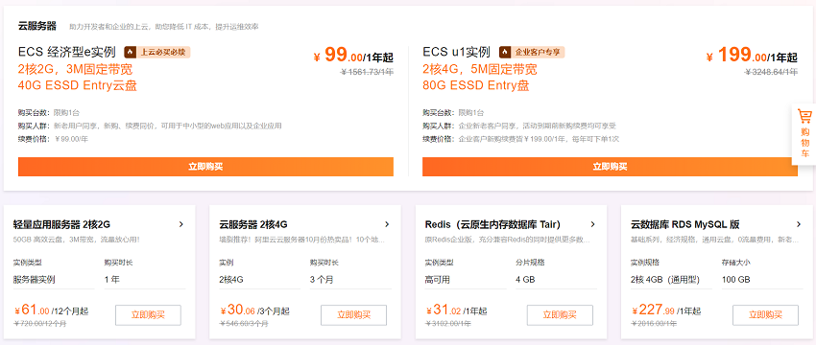
Task: Click 购物车 label text
Action: click(x=805, y=143)
